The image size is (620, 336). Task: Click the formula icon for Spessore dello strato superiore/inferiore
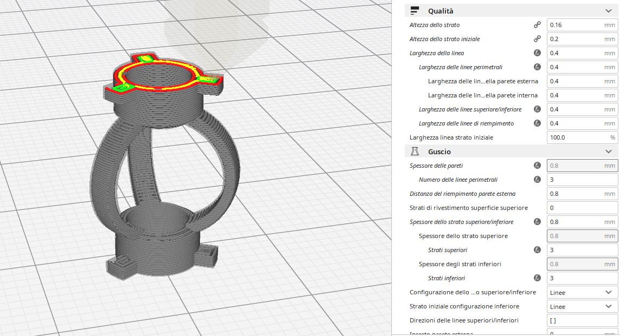pyautogui.click(x=537, y=222)
